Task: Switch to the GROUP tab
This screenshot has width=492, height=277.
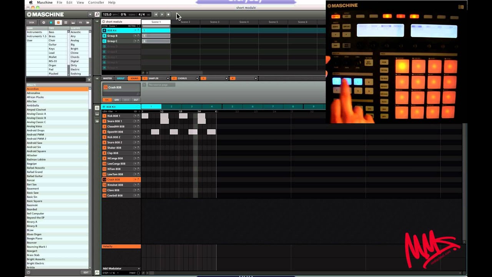Action: pyautogui.click(x=121, y=78)
